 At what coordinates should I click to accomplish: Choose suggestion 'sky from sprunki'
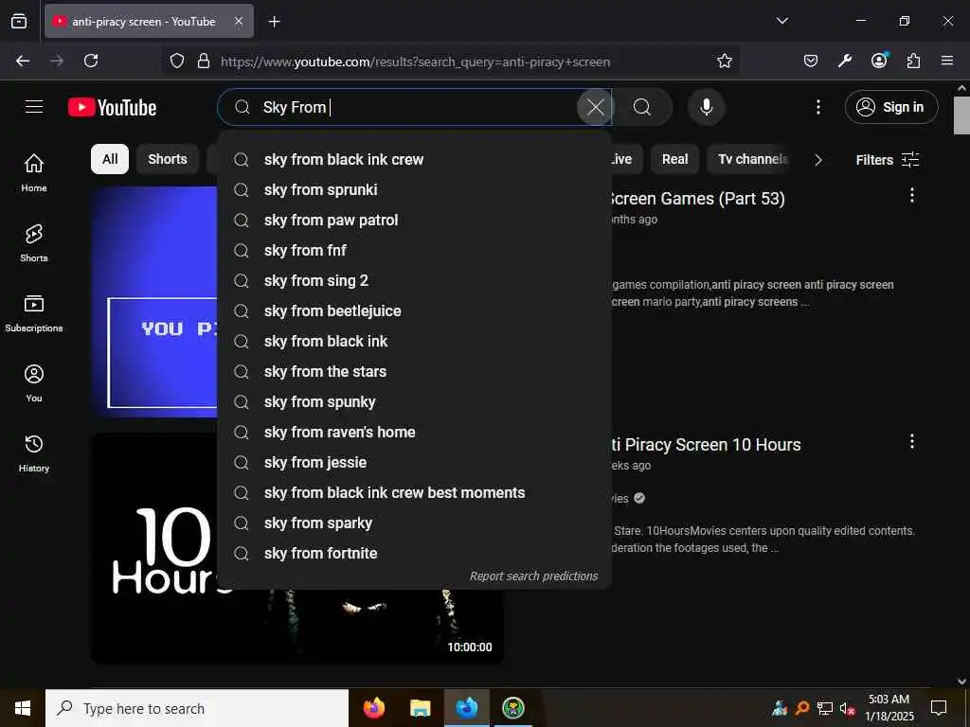415,189
